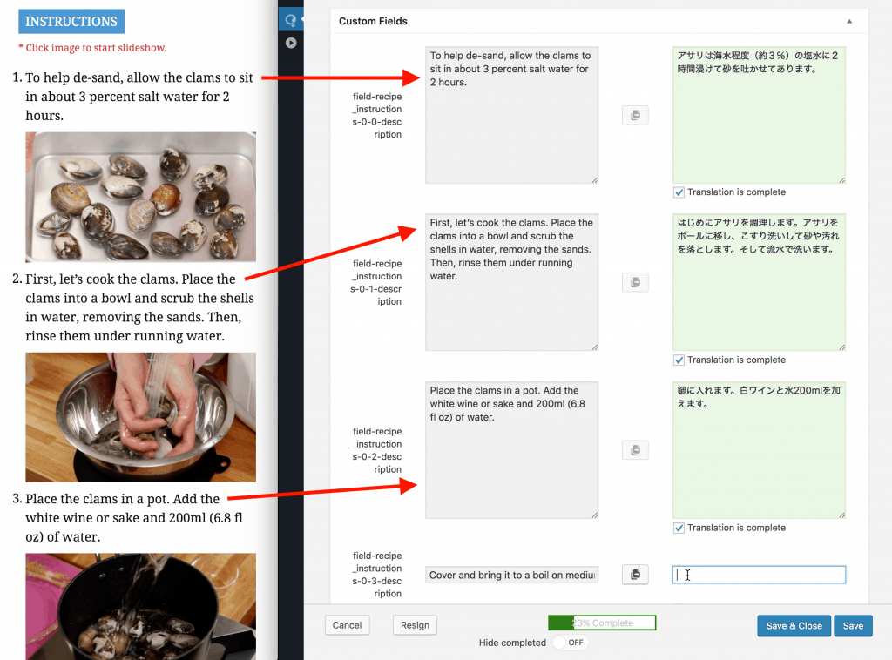Click the Save & Close button
Screen dimensions: 892x660
pyautogui.click(x=794, y=625)
